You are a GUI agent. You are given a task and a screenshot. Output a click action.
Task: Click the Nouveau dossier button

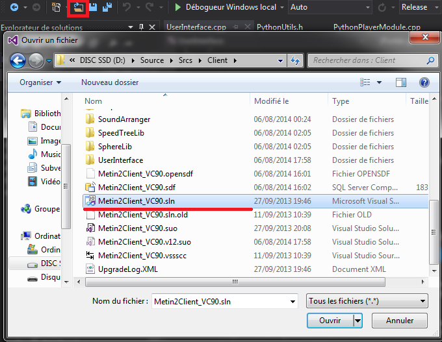coord(110,82)
